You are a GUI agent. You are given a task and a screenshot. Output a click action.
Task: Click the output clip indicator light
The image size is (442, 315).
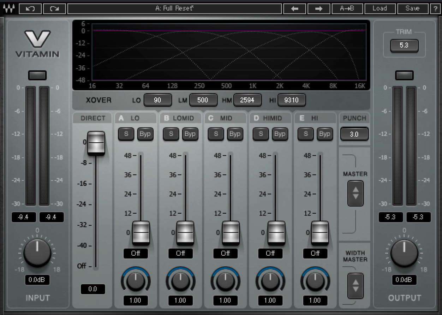404,75
